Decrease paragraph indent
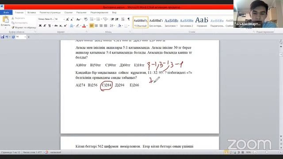 (112, 19)
